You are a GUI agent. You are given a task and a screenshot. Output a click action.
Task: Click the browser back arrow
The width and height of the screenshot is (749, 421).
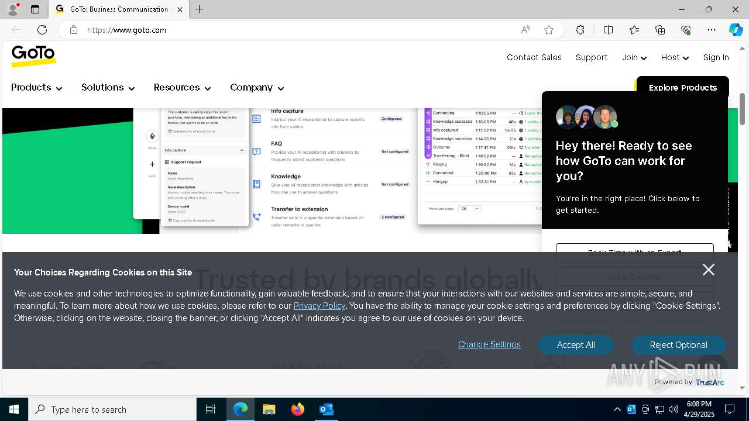coord(16,30)
